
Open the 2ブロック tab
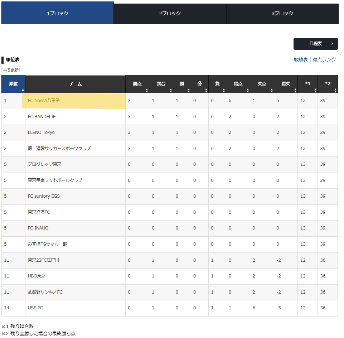[170, 14]
